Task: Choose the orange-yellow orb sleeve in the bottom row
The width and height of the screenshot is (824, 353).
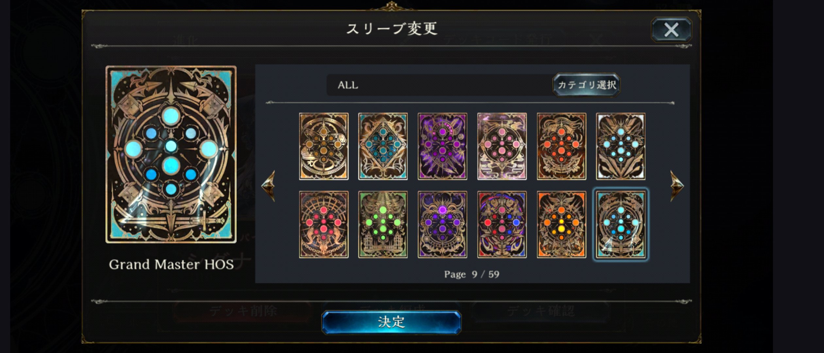Action: click(561, 225)
